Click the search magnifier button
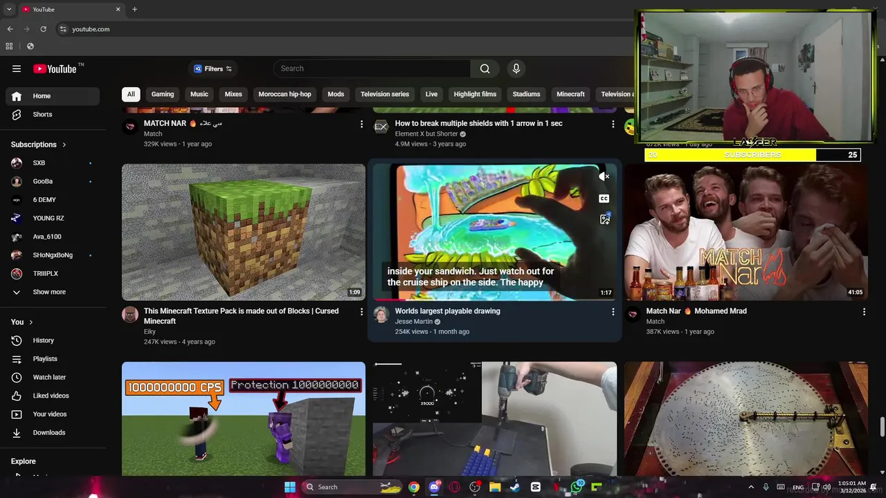 pyautogui.click(x=485, y=68)
